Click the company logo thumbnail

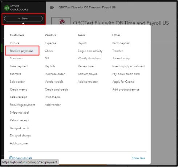click(x=61, y=21)
